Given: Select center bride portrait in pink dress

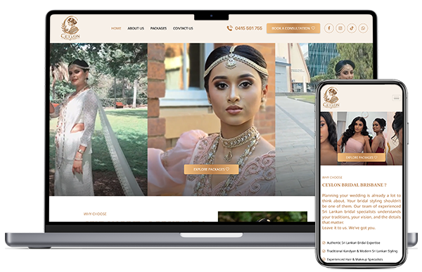Looking at the screenshot, I should tap(211, 119).
